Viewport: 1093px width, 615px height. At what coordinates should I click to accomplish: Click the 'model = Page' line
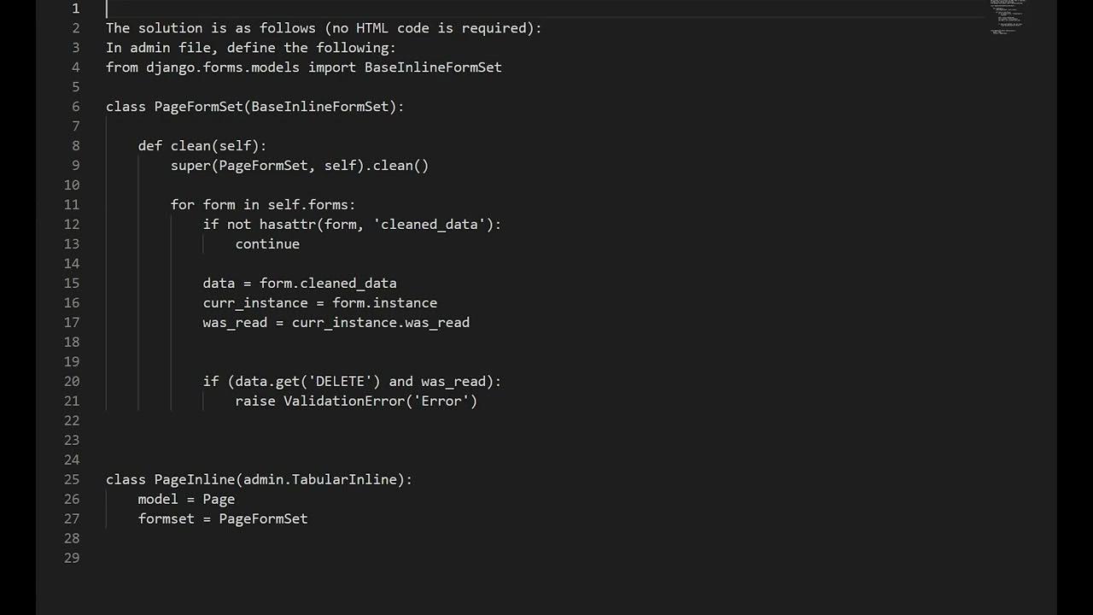186,500
